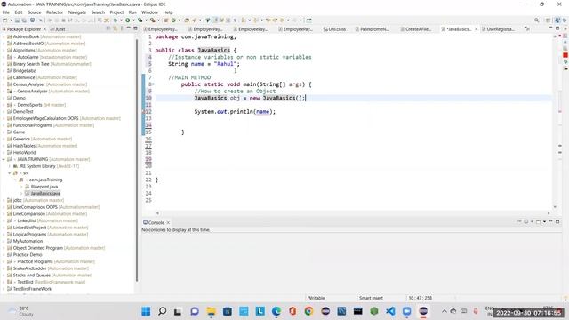Open the Edit menu

19,12
